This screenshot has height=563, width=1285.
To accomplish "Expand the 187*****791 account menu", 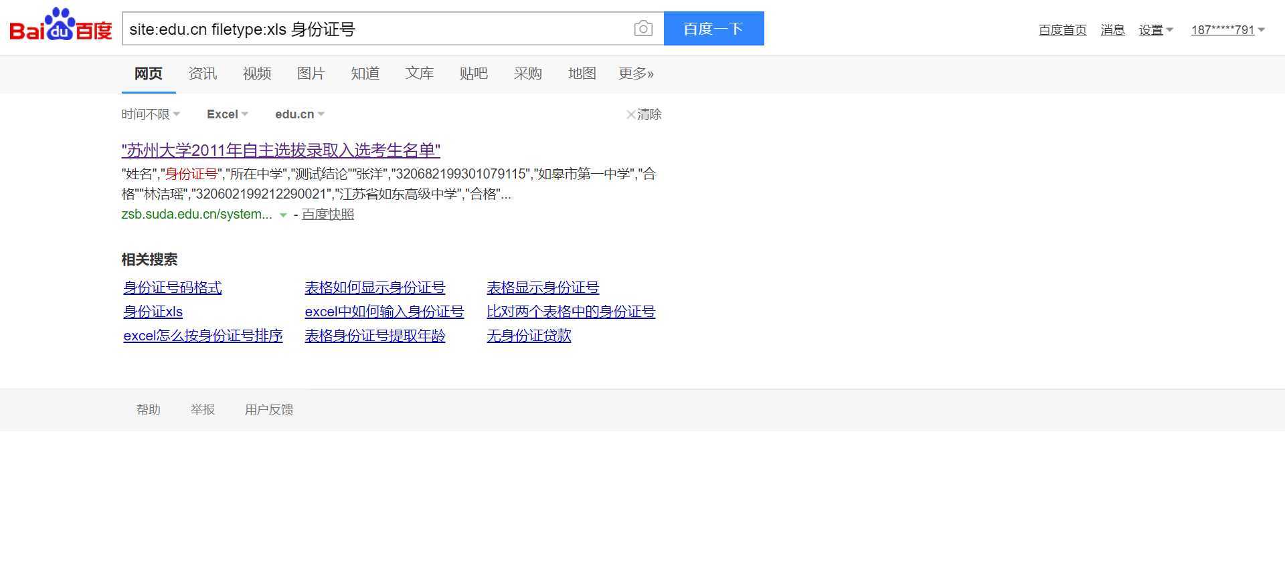I will pos(1227,30).
